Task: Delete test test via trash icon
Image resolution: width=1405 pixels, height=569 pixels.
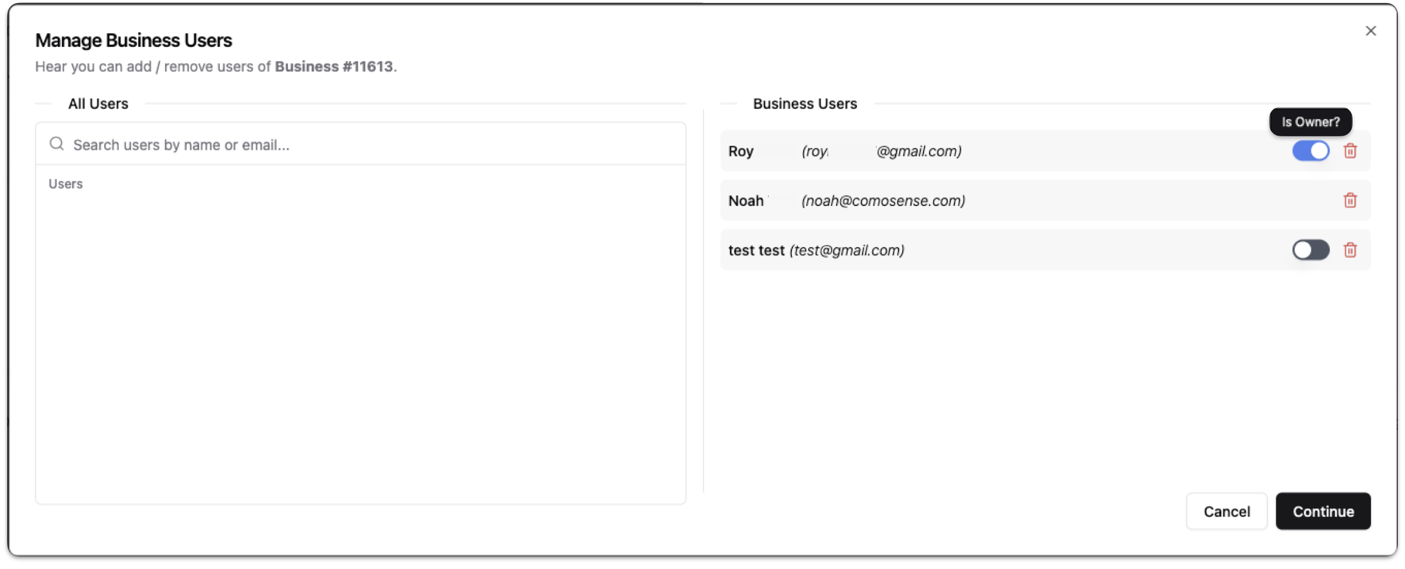Action: (1350, 250)
